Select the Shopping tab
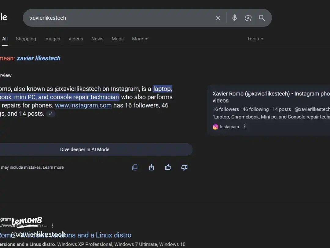This screenshot has width=330, height=248. tap(26, 39)
